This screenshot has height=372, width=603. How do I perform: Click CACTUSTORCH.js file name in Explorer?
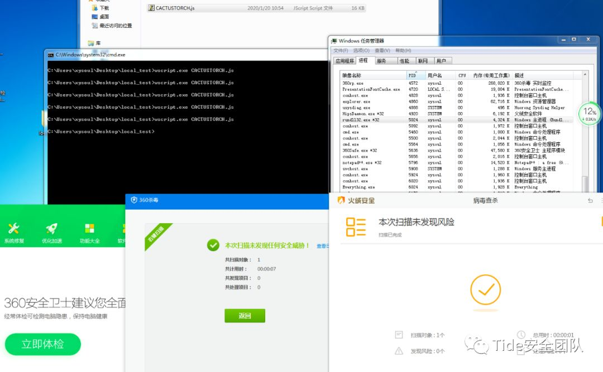pyautogui.click(x=175, y=8)
